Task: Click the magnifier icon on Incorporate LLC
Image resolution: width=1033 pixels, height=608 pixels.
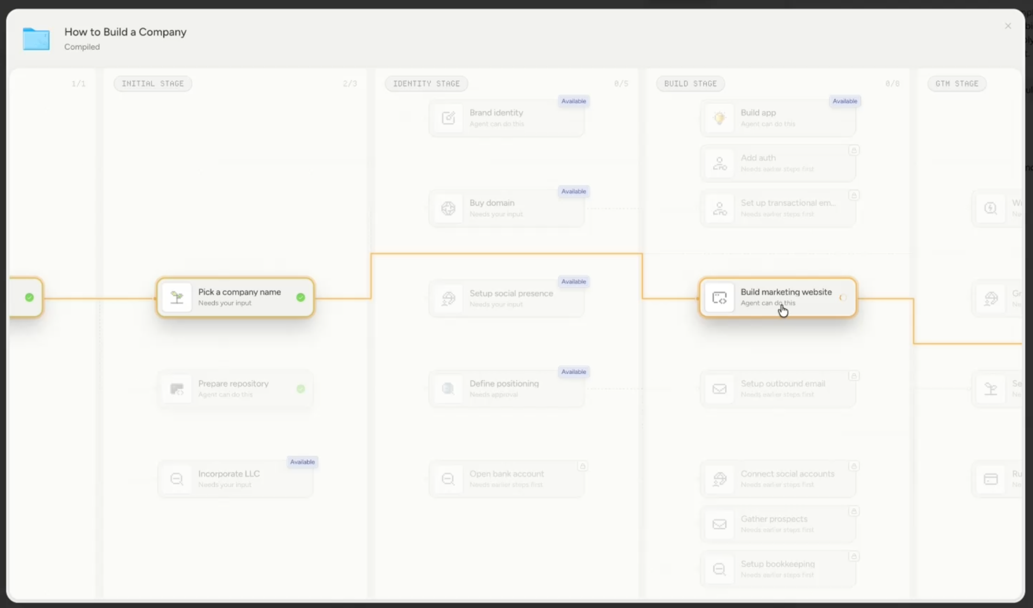Action: click(x=177, y=479)
